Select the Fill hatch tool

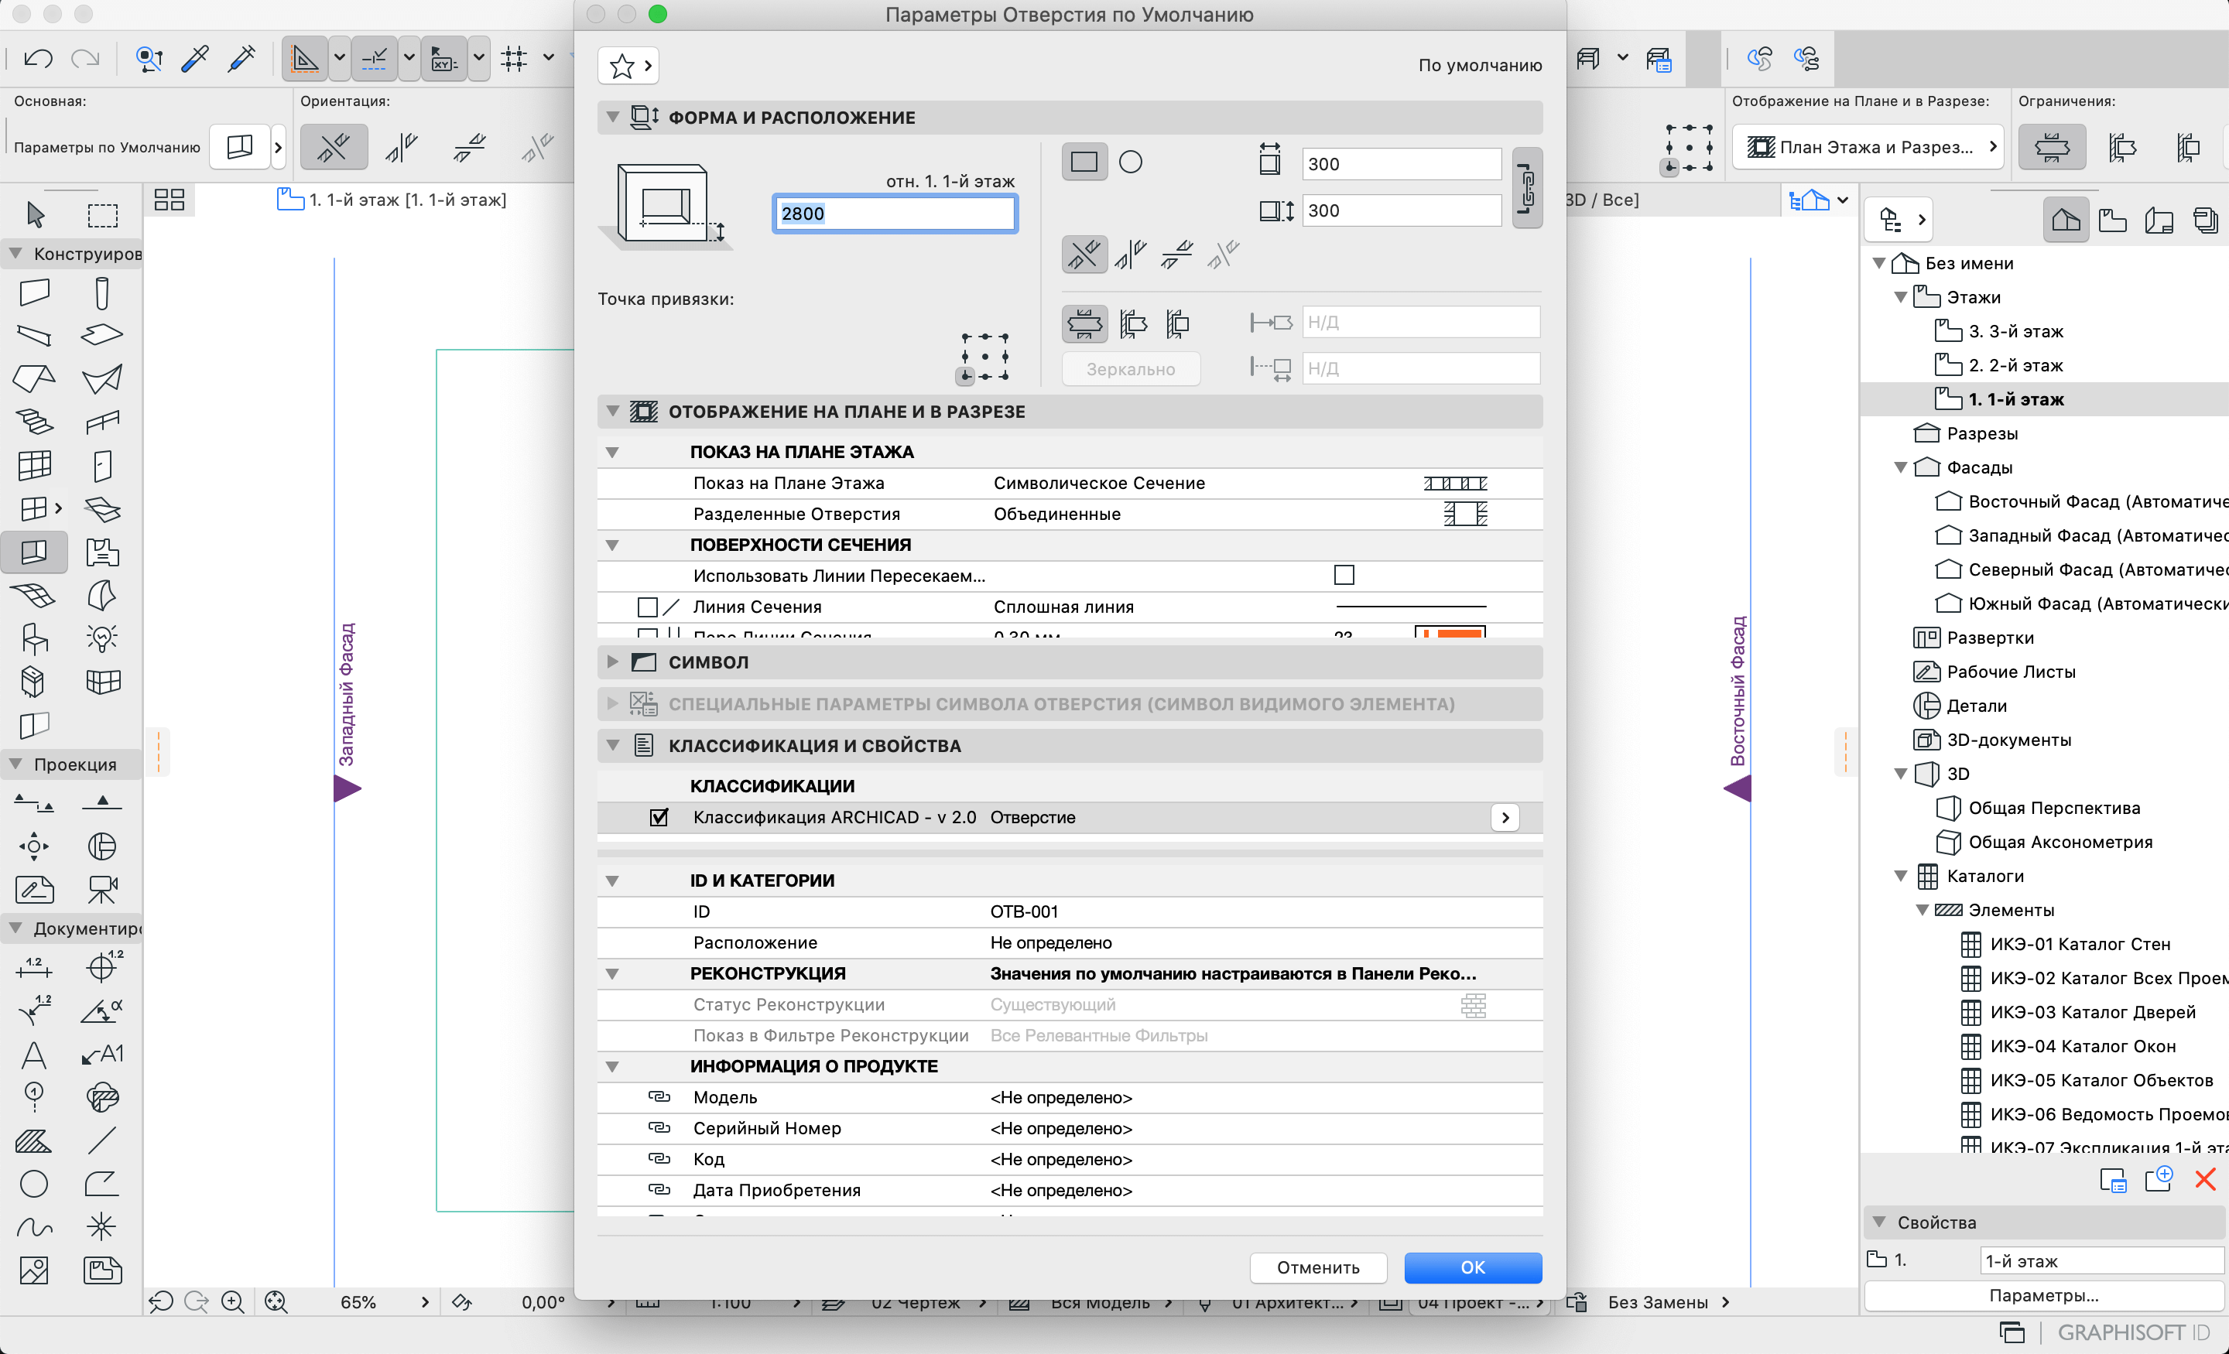coord(34,1140)
